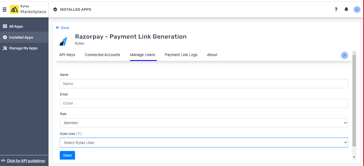Click the avatar beside the app tabs

[344, 56]
